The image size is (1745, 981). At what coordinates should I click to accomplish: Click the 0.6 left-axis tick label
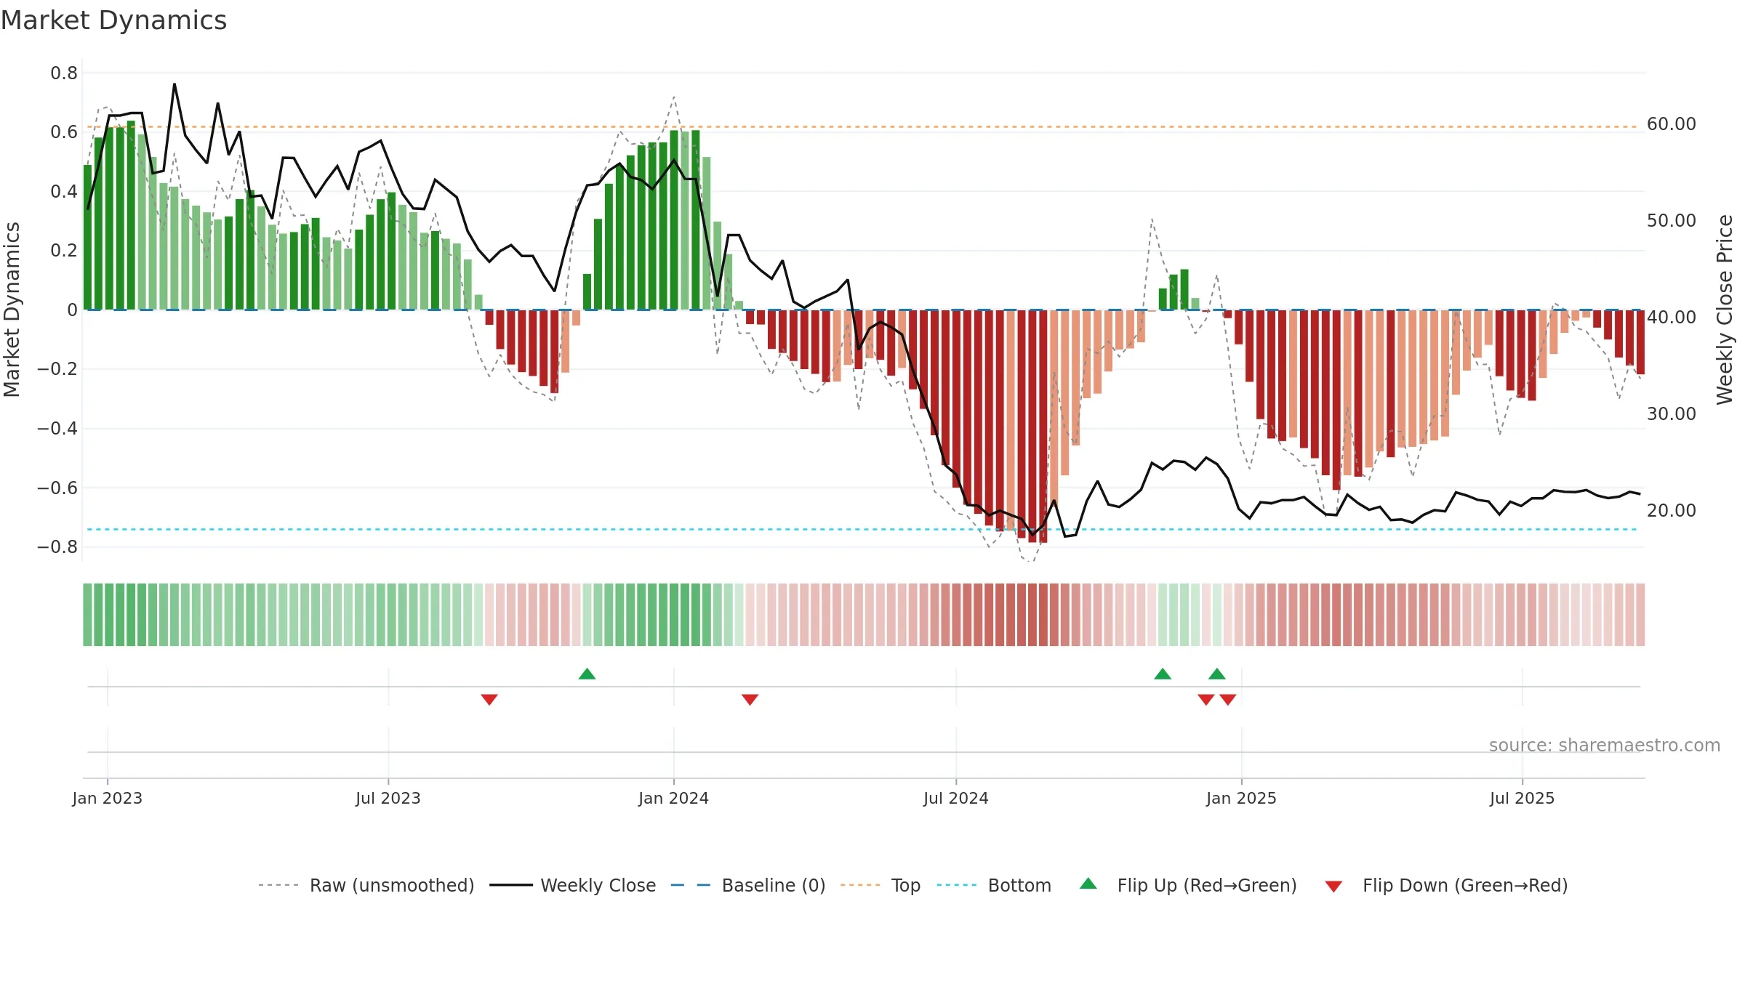click(64, 132)
